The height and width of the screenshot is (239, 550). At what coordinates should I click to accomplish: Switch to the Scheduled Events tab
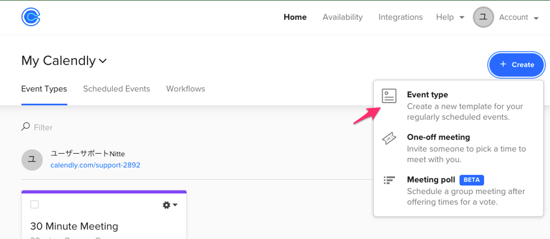[117, 89]
